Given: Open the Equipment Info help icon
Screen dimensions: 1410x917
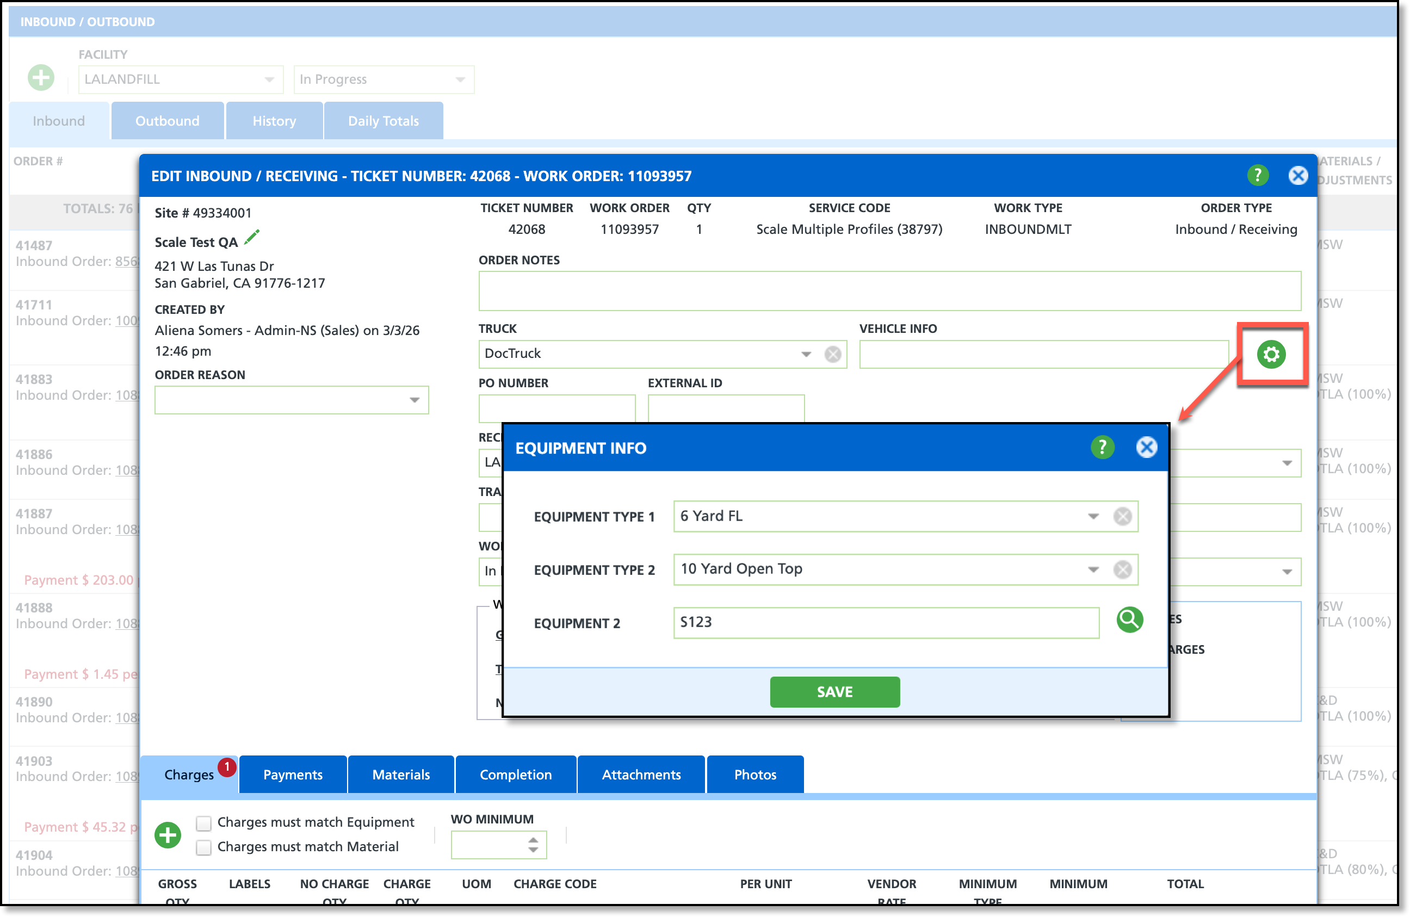Looking at the screenshot, I should click(1102, 447).
